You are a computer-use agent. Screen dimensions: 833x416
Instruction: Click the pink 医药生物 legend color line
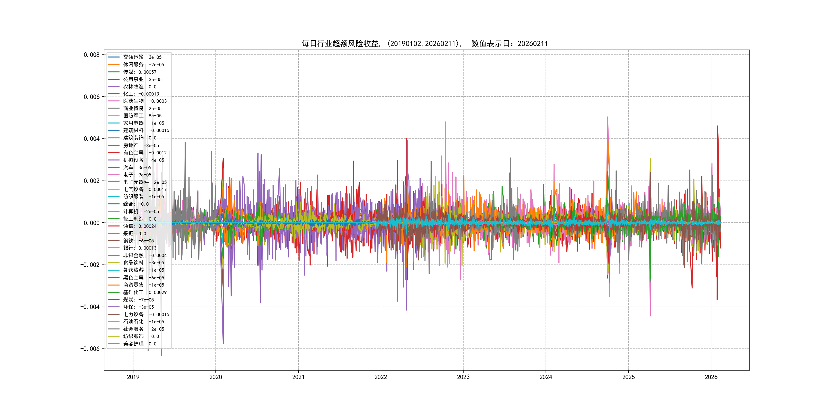[x=114, y=101]
